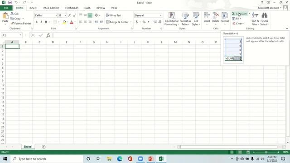This screenshot has width=290, height=163.
Task: Switch to the INSERT tab
Action: point(34,8)
